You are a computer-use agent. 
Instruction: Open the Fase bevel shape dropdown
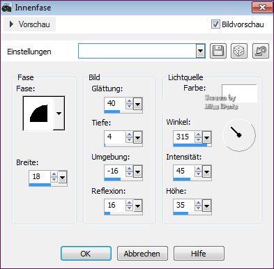point(59,114)
